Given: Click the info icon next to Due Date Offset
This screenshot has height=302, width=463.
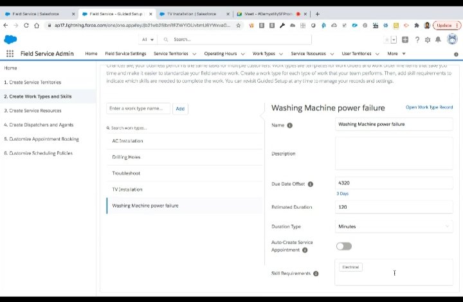Looking at the screenshot, I should pyautogui.click(x=311, y=184).
